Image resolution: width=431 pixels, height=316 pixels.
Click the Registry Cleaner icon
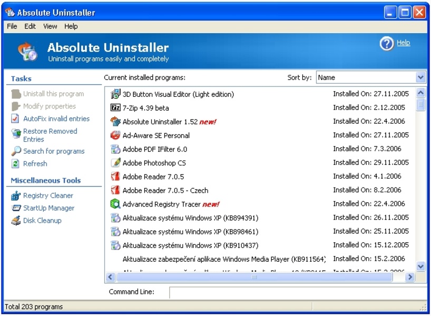[15, 196]
